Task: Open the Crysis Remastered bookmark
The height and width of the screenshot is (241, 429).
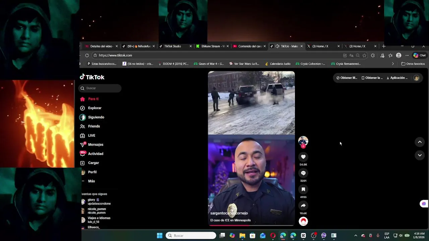Action: click(346, 64)
